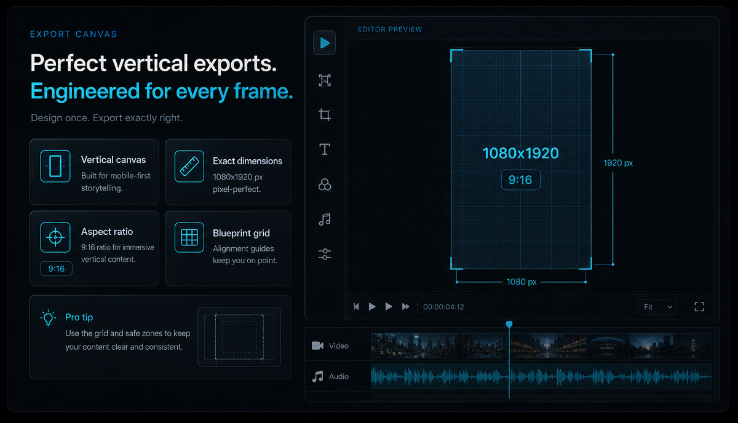
Task: Click the 9:16 badge in the canvas
Action: click(520, 180)
